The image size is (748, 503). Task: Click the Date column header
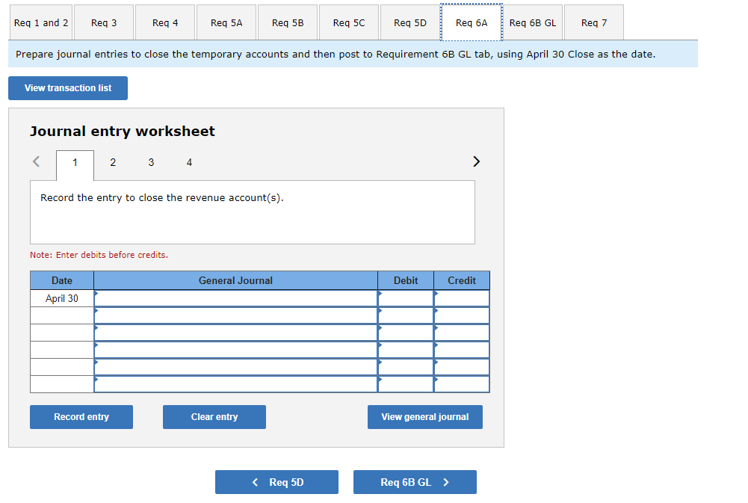point(62,280)
